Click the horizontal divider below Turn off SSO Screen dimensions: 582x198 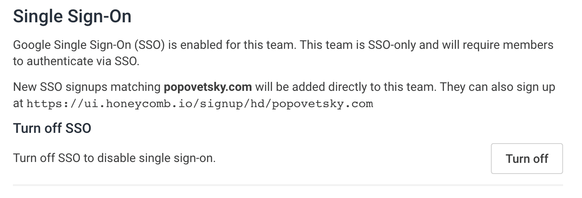(x=288, y=186)
